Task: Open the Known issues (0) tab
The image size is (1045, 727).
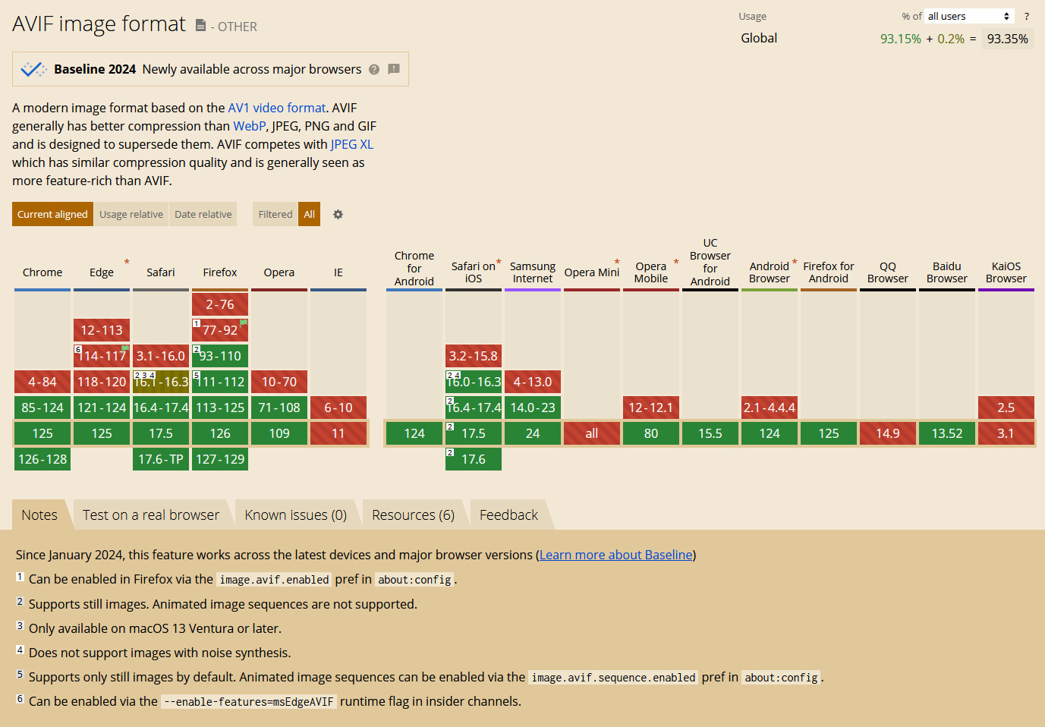Action: coord(296,515)
